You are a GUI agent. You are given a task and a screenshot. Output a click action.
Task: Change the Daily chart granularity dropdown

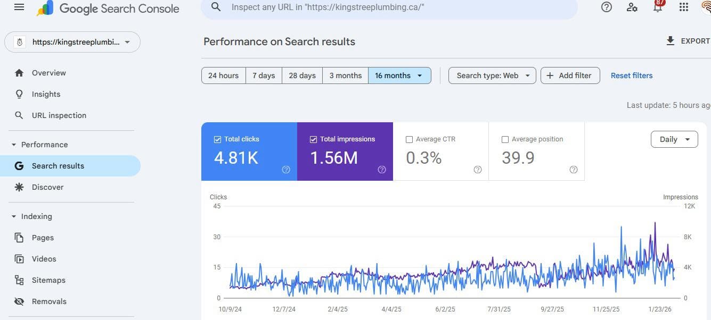pos(674,139)
